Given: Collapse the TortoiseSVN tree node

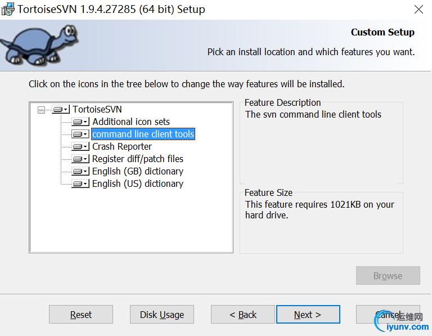Looking at the screenshot, I should tap(41, 110).
